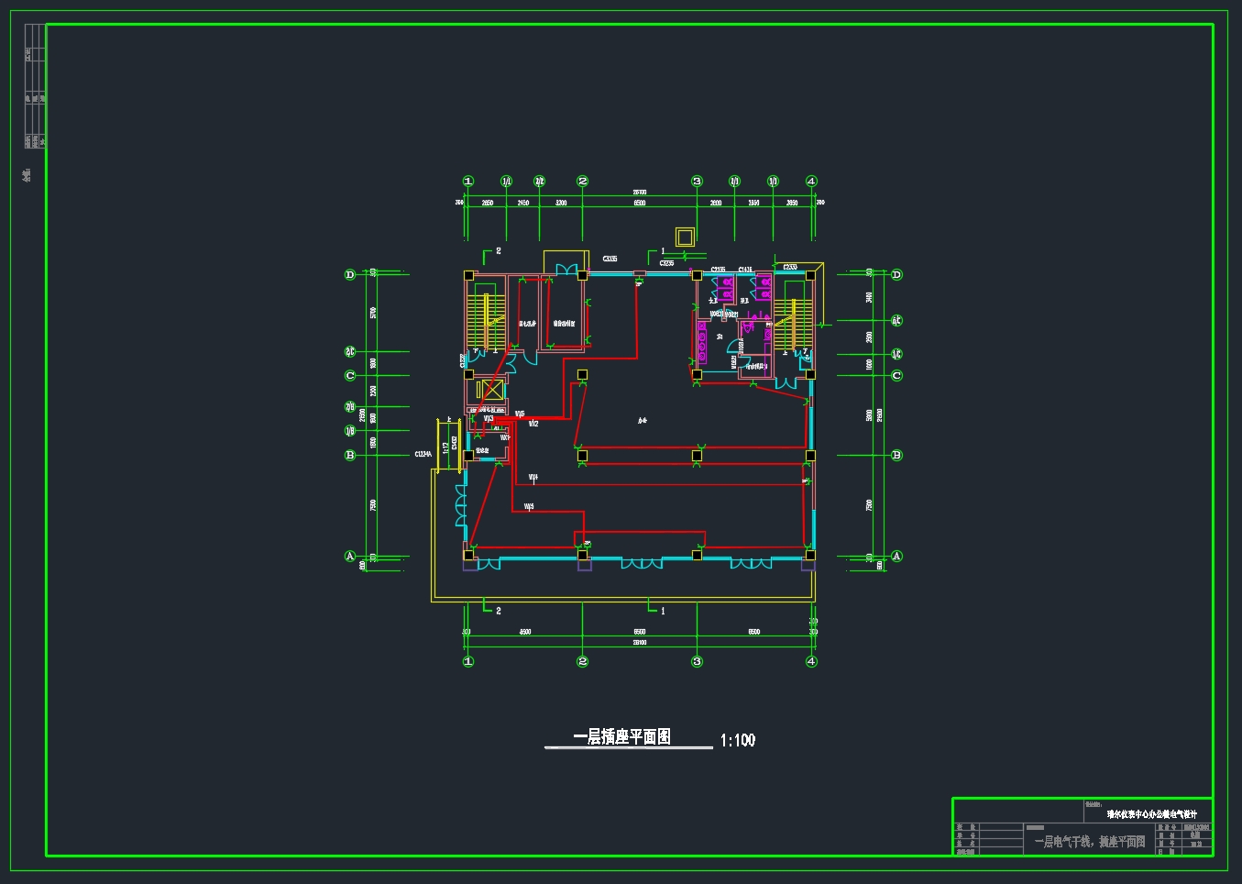Select the 1:100 scale text
1242x884 pixels.
click(x=738, y=740)
